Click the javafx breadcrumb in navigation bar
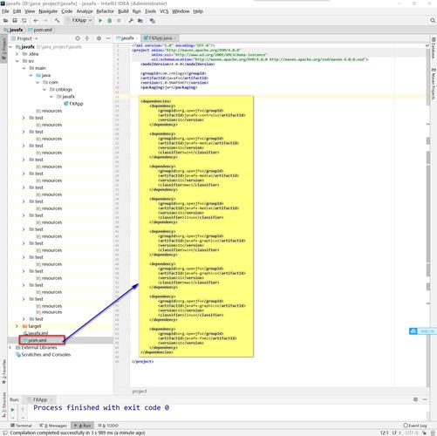The image size is (437, 436). pyautogui.click(x=13, y=30)
